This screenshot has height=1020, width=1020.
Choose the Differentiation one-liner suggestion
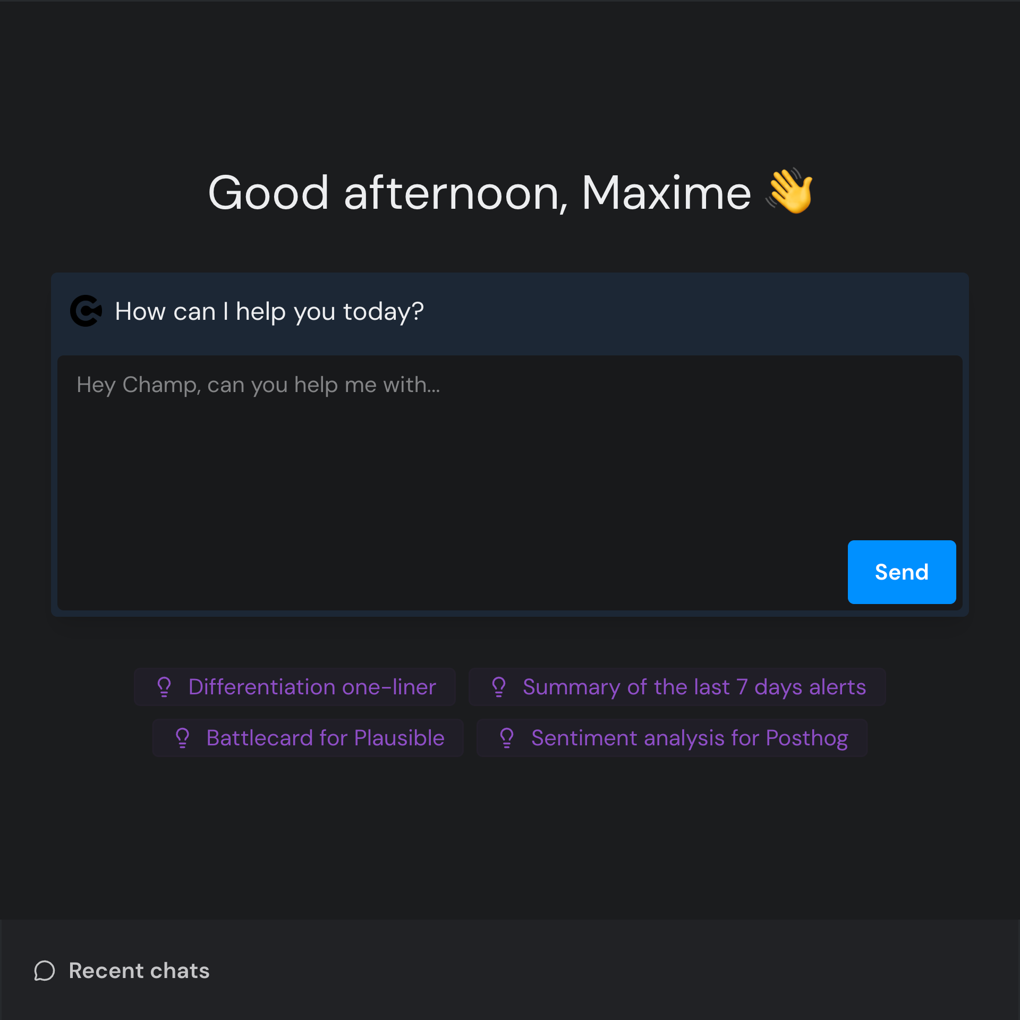(312, 687)
